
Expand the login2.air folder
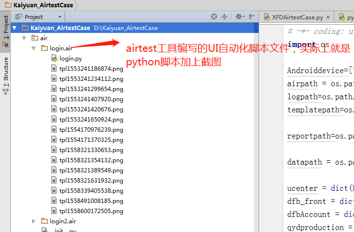click(34, 221)
